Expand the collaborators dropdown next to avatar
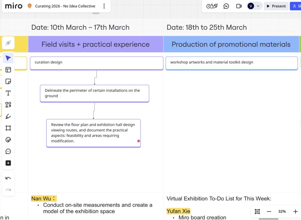This screenshot has height=220, width=301. (258, 6)
